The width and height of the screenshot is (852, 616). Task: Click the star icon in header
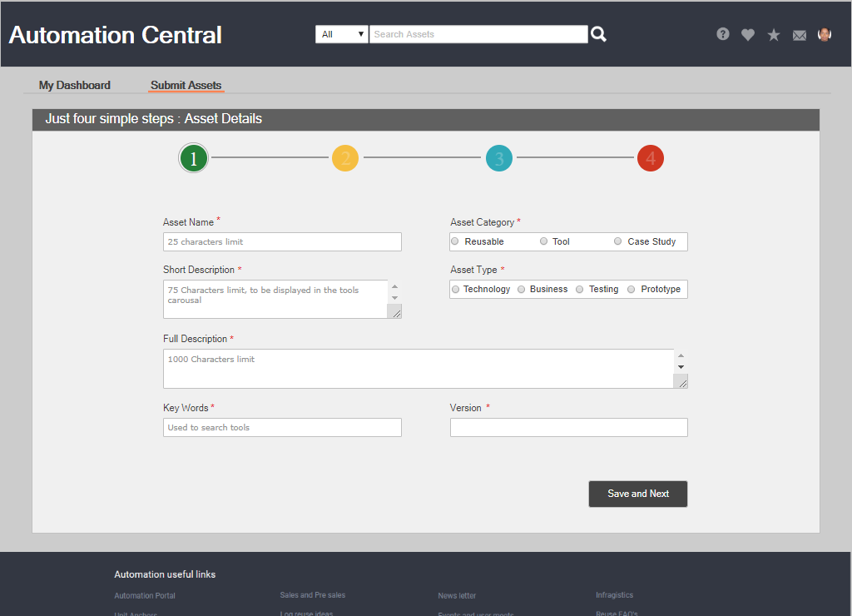(774, 35)
